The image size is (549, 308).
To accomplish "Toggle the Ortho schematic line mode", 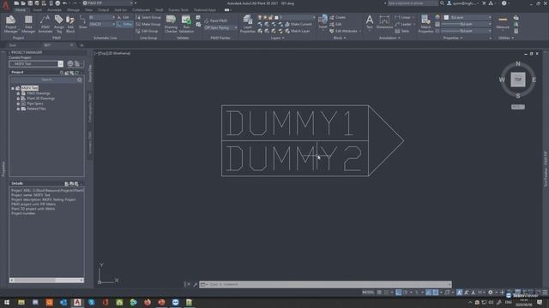I will click(125, 24).
